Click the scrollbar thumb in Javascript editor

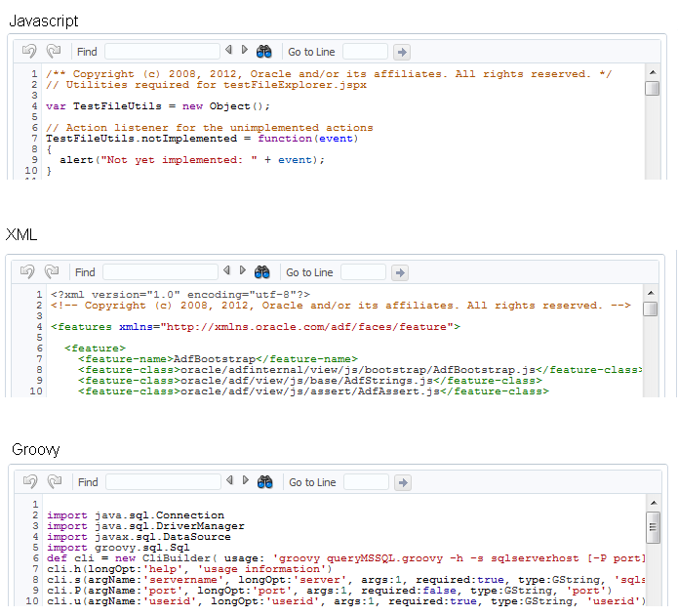652,88
